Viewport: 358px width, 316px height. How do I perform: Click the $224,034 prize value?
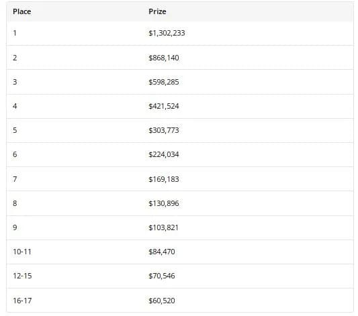point(164,154)
